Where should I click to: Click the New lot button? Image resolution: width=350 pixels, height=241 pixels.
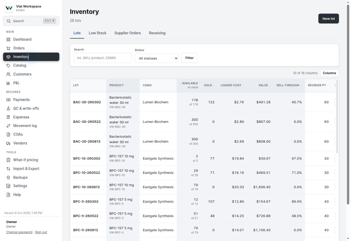[x=328, y=19]
